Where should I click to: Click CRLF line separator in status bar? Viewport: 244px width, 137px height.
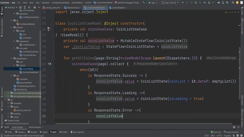[x=213, y=135]
